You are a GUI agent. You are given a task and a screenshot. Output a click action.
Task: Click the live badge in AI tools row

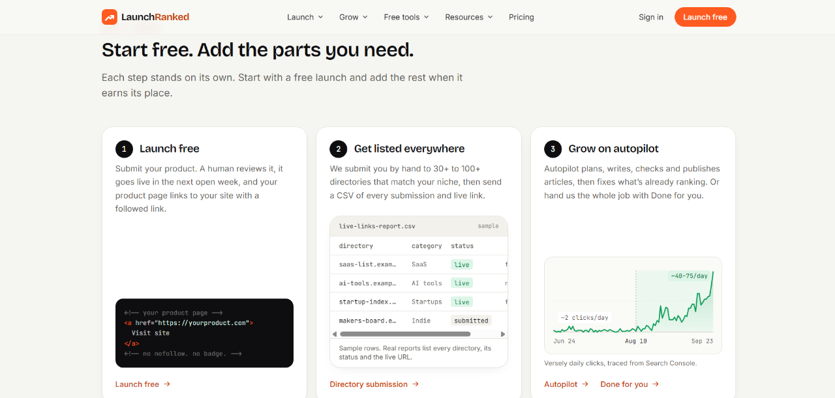[x=462, y=283]
